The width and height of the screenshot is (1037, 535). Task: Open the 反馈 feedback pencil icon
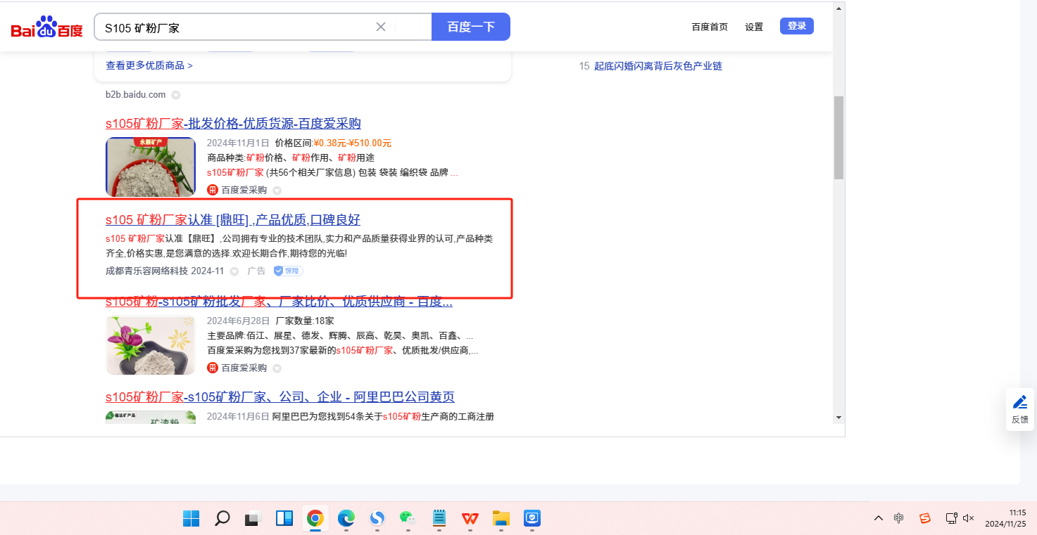click(1019, 403)
